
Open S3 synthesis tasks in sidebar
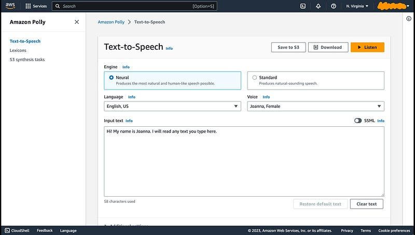(x=27, y=60)
